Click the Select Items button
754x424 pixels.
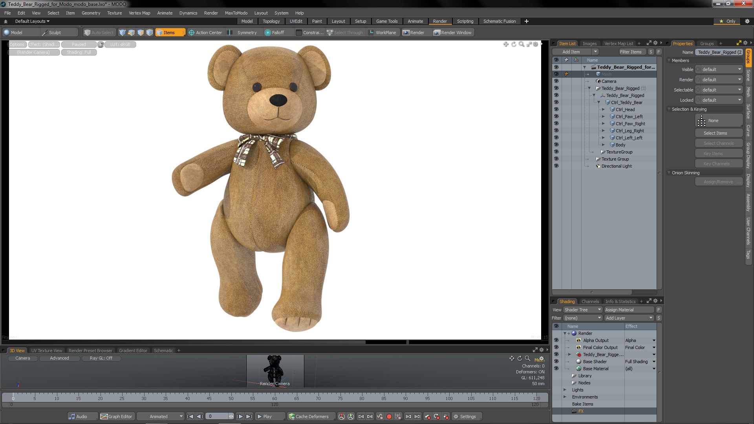tap(719, 133)
